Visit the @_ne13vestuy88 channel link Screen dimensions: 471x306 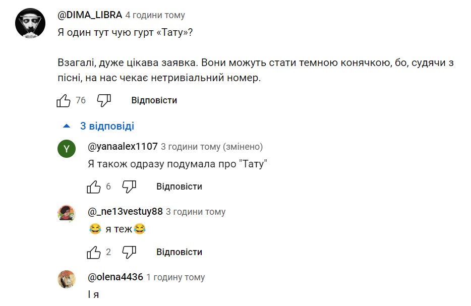[x=125, y=212]
